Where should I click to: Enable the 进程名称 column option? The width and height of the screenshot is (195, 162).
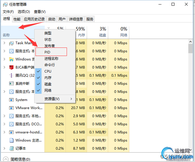pyautogui.click(x=55, y=59)
